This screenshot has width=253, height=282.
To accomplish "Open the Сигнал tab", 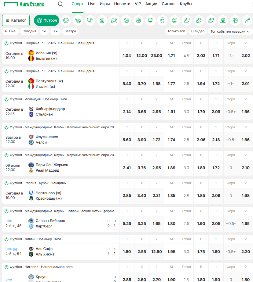I will click(168, 4).
